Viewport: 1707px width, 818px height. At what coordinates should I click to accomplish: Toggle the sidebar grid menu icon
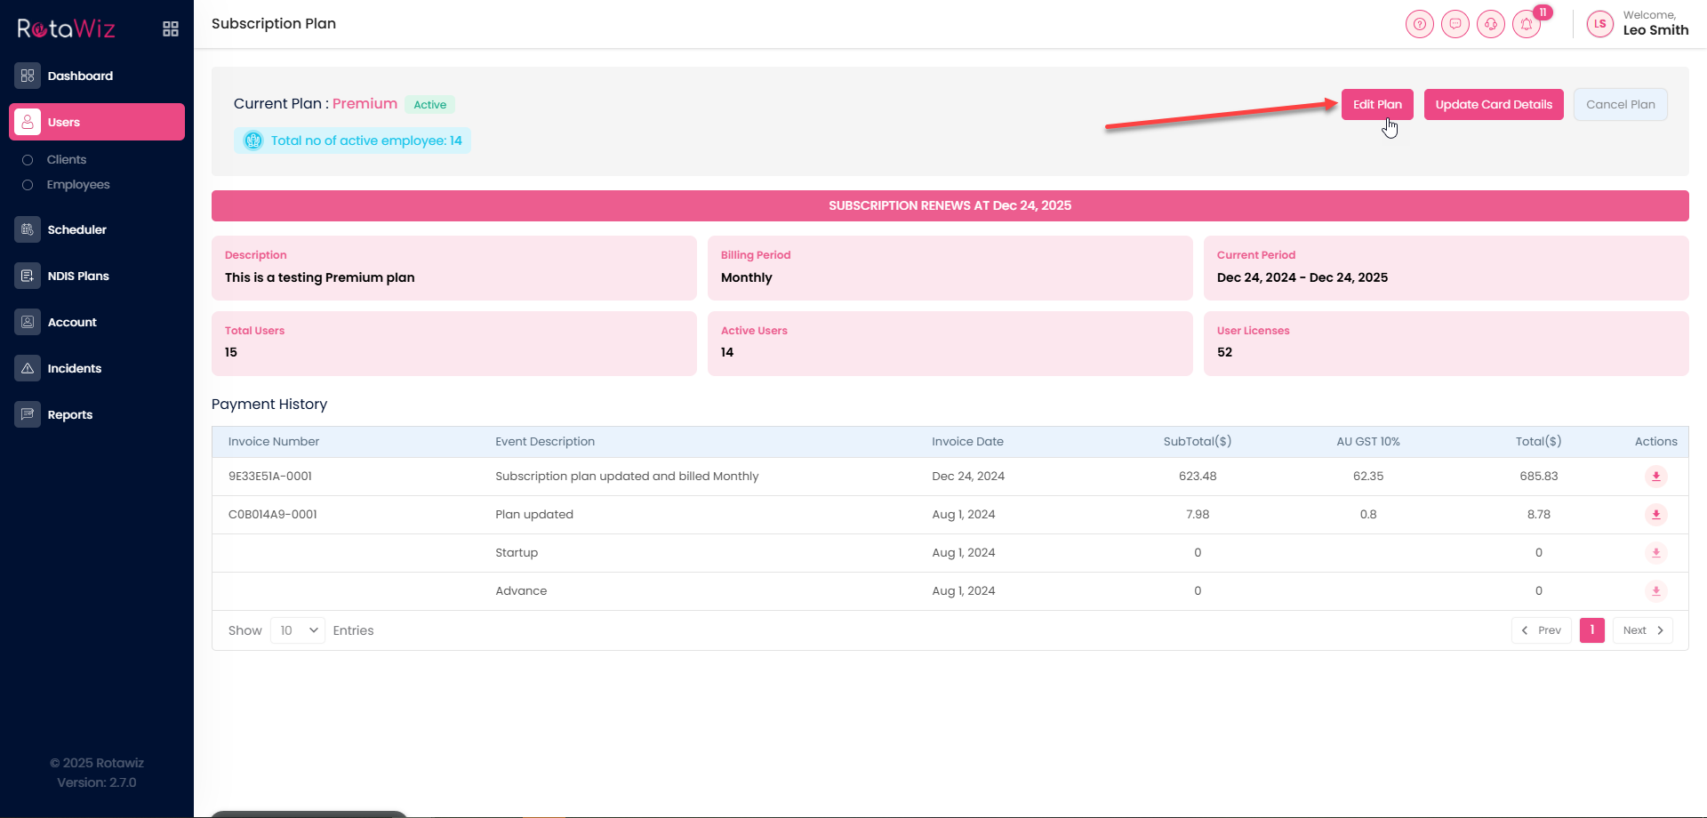click(171, 29)
